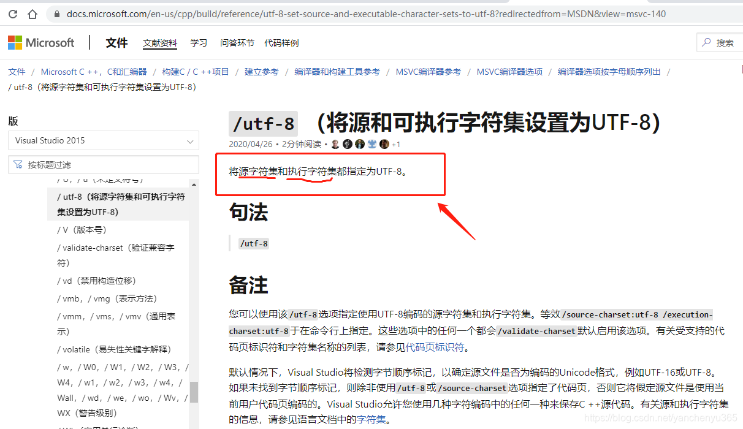The height and width of the screenshot is (429, 743).
Task: Click the filter by title input field
Action: click(103, 164)
